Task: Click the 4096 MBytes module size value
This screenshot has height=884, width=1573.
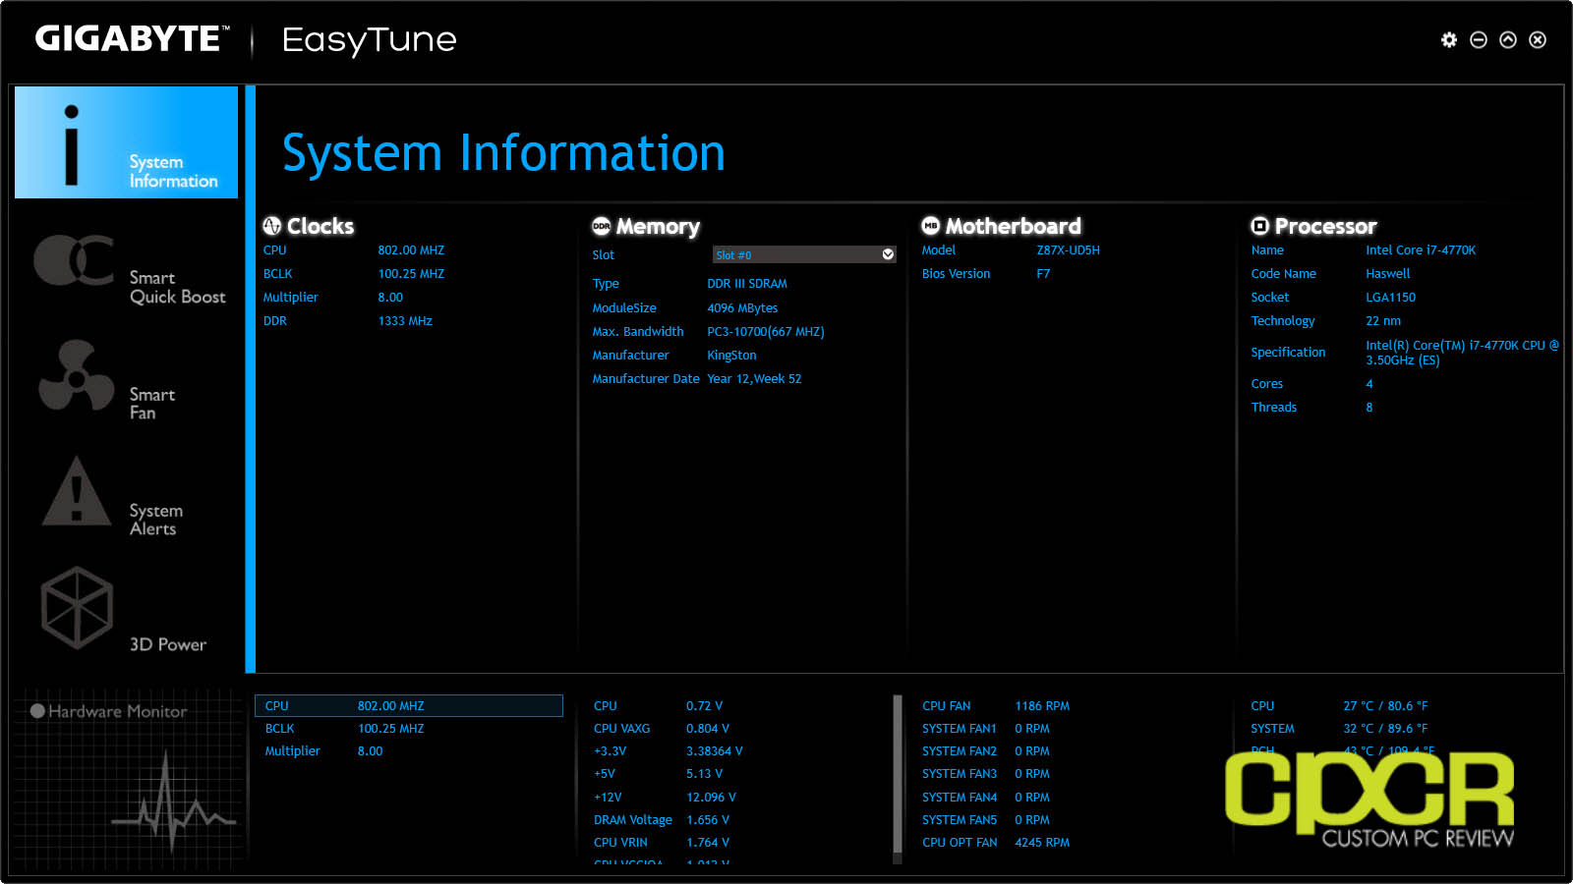Action: (x=742, y=308)
